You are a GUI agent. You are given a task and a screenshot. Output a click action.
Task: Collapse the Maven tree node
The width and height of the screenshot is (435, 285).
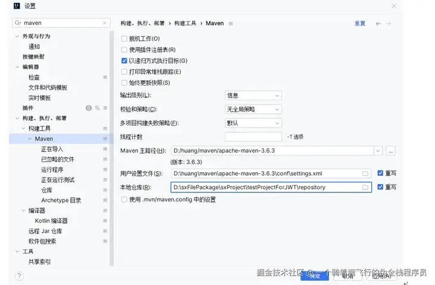pos(30,138)
